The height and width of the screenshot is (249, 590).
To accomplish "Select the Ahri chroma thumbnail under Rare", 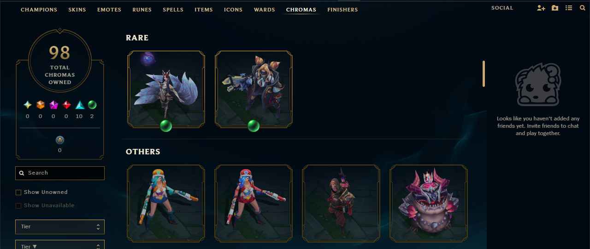I will pyautogui.click(x=166, y=89).
